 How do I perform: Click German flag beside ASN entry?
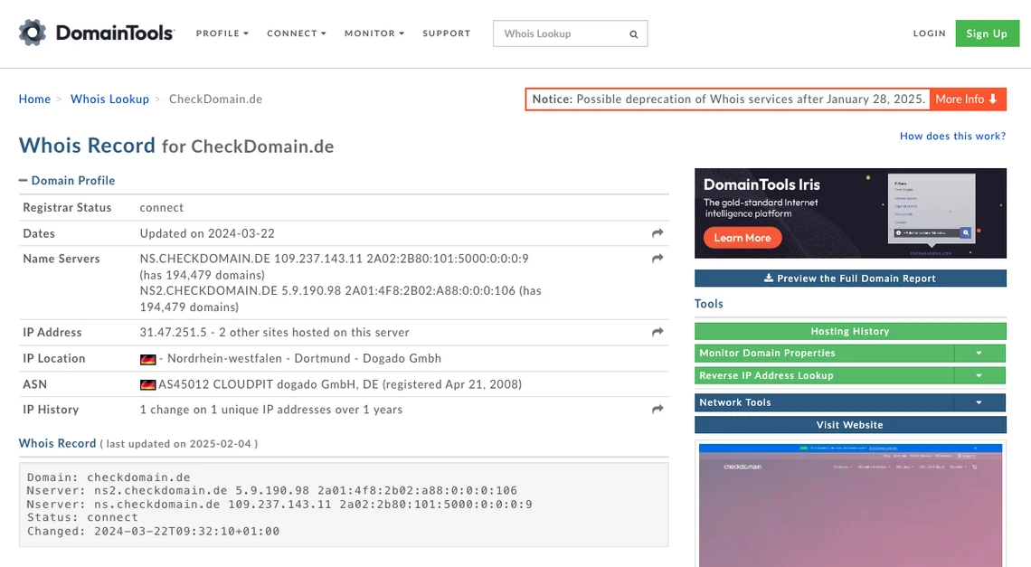148,384
